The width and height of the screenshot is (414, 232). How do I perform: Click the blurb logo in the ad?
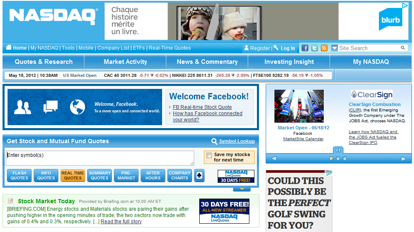391,19
